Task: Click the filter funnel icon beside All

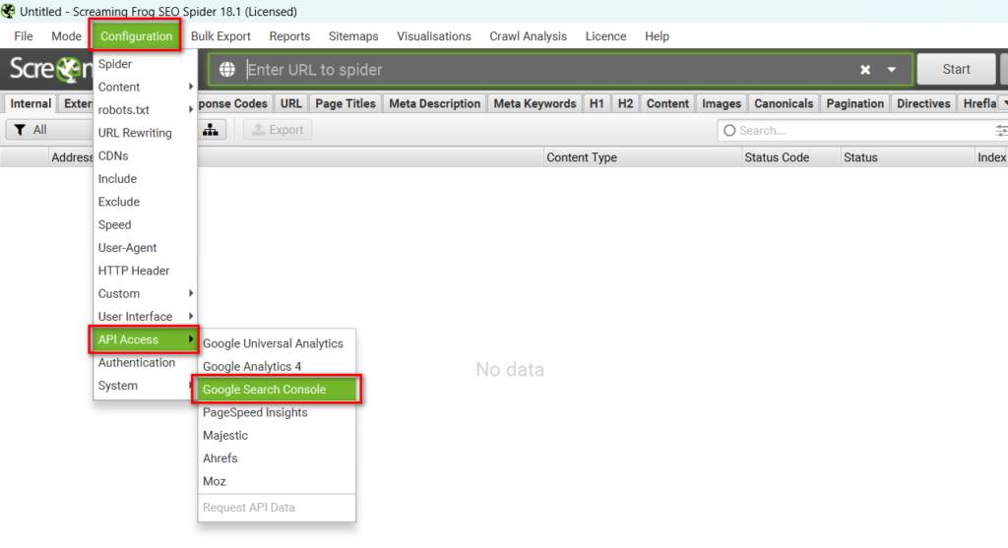Action: (20, 130)
